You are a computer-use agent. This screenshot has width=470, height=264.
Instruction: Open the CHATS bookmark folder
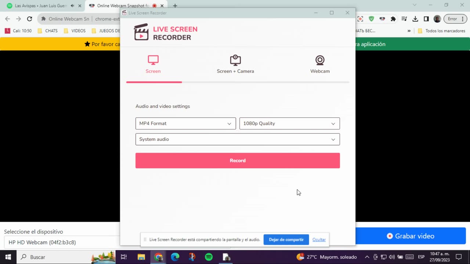(x=48, y=31)
